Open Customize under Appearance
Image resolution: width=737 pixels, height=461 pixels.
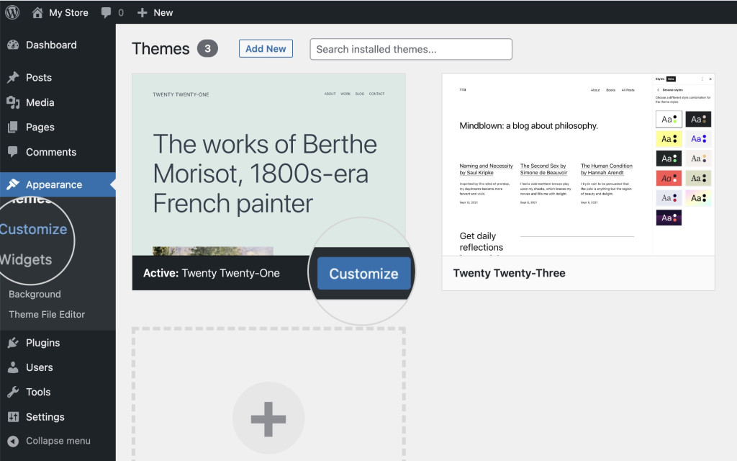33,229
